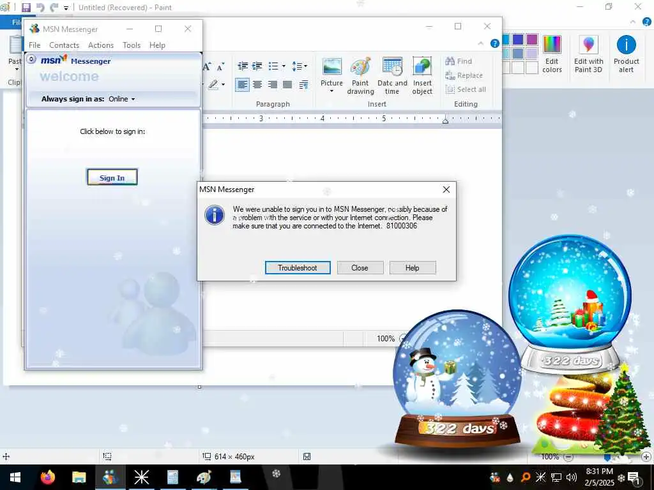Insert Date and time in WordPad
Viewport: 654px width, 490px height.
click(392, 76)
